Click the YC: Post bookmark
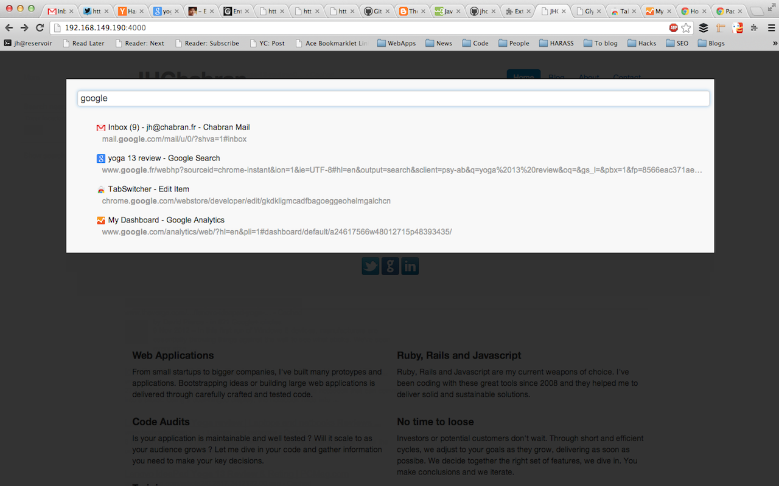Viewport: 779px width, 486px height. [x=267, y=43]
